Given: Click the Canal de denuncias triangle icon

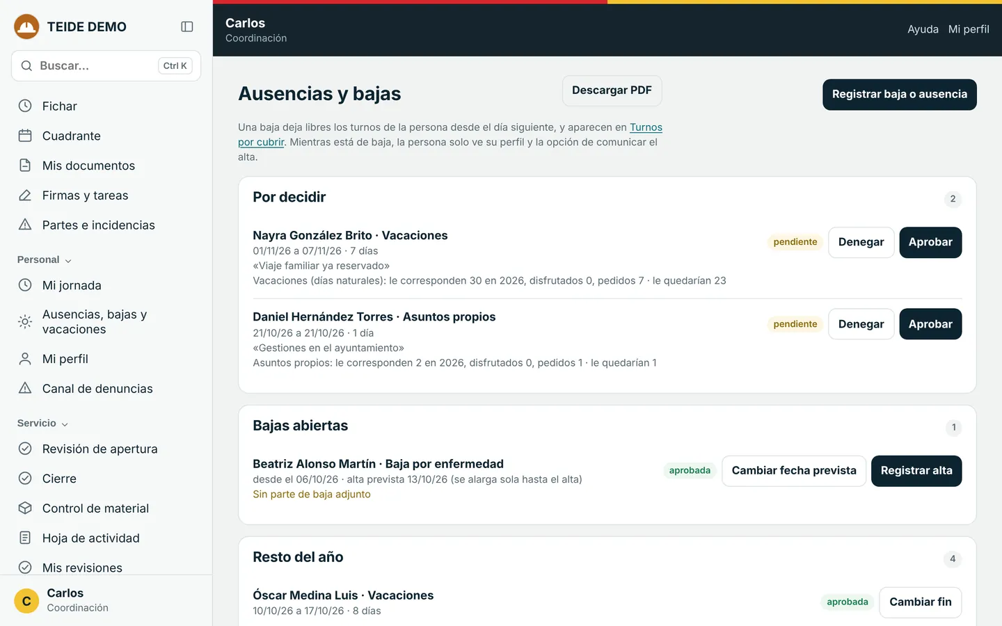Looking at the screenshot, I should (x=25, y=388).
